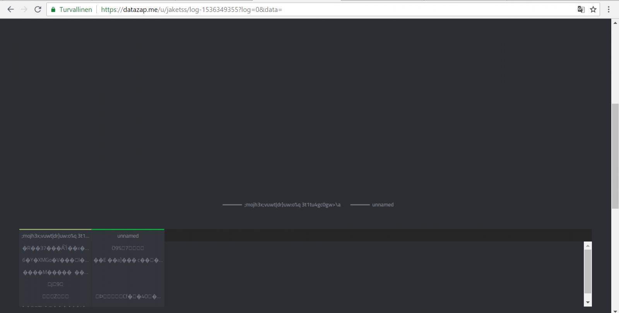Click the green secure padlock icon
Screen dimensions: 619x313
53,10
